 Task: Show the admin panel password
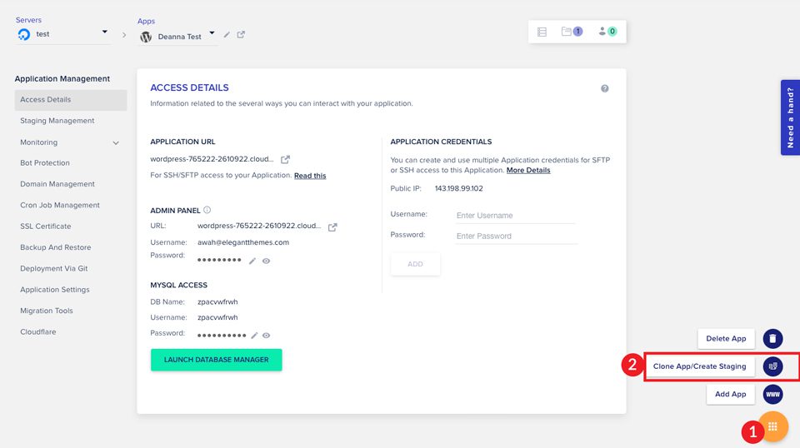266,261
